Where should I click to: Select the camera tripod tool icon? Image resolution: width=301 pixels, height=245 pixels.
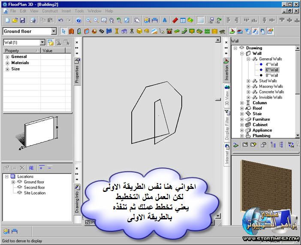coord(132,31)
